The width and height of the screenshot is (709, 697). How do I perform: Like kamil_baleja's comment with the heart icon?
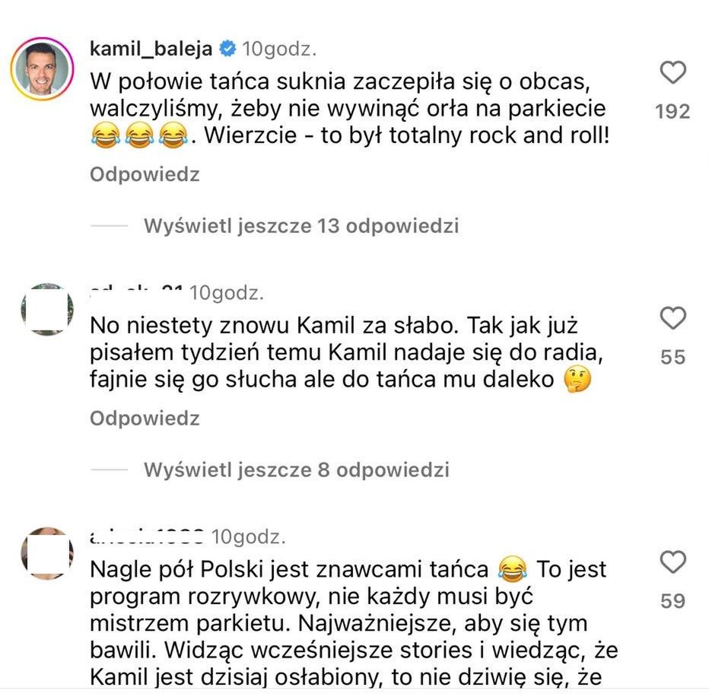pyautogui.click(x=672, y=72)
